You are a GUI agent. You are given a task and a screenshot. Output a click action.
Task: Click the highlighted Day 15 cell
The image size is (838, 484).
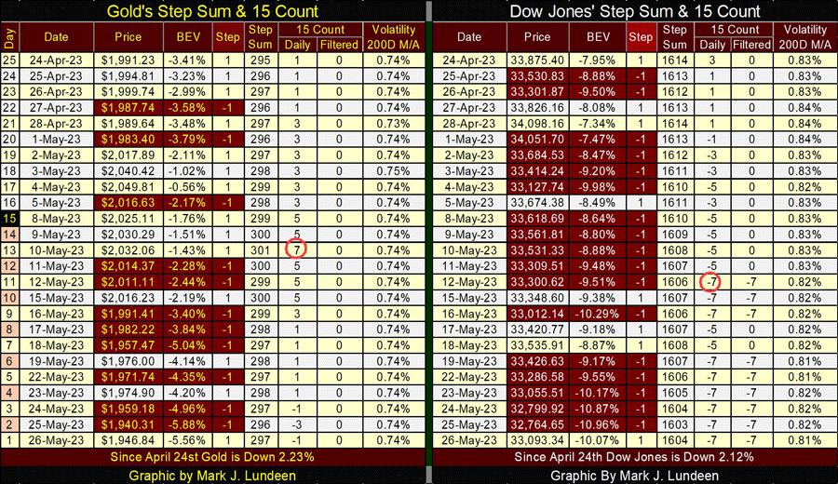[x=9, y=219]
